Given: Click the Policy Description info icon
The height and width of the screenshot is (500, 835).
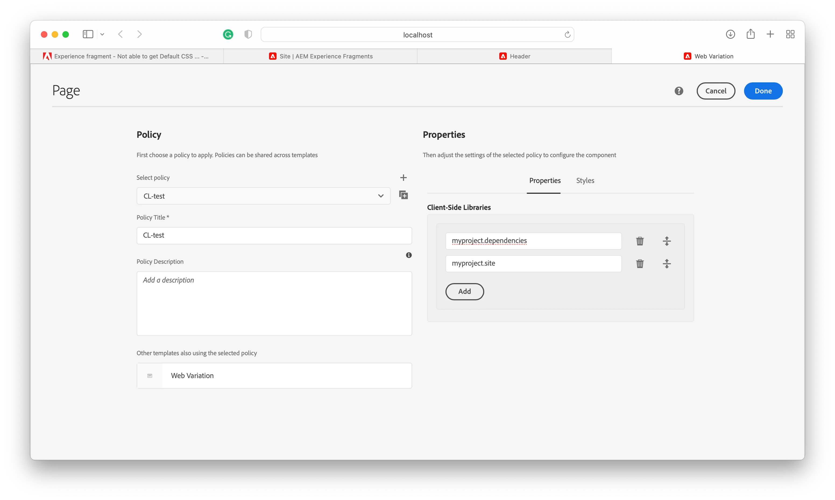Looking at the screenshot, I should (409, 255).
